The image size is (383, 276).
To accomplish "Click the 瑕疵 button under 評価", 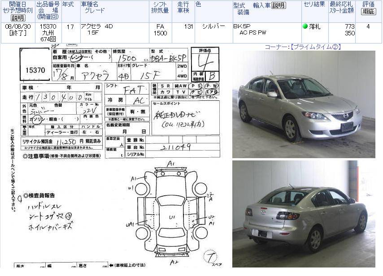I will pyautogui.click(x=368, y=11).
